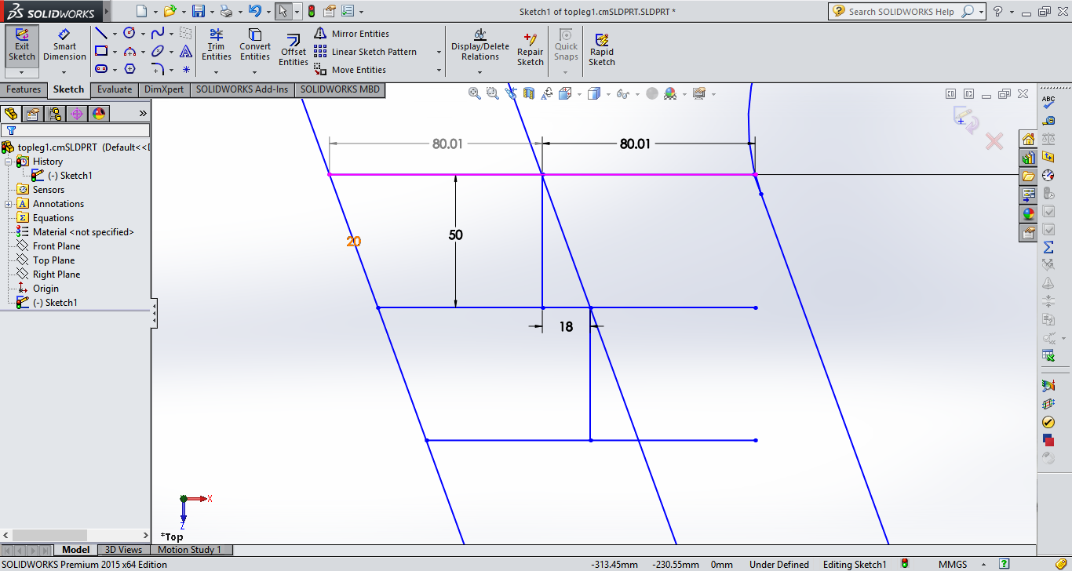
Task: Open Linear Sketch Pattern dropdown arrow
Action: [437, 52]
